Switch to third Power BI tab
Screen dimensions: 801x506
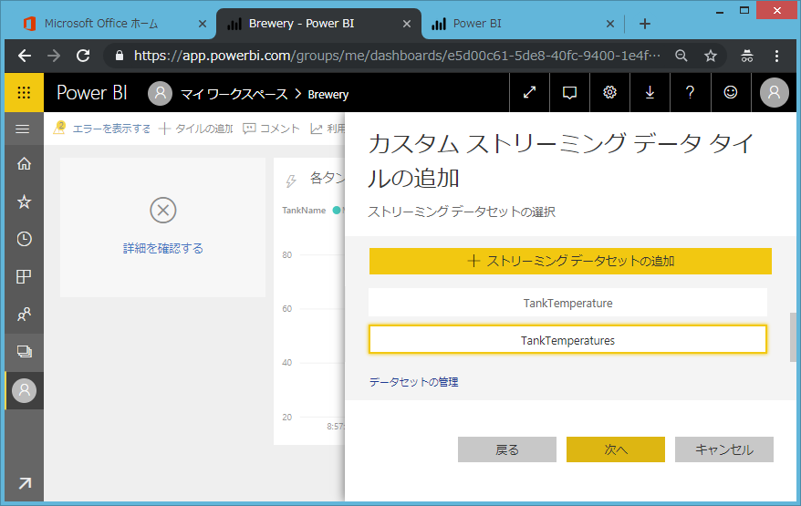click(x=477, y=24)
